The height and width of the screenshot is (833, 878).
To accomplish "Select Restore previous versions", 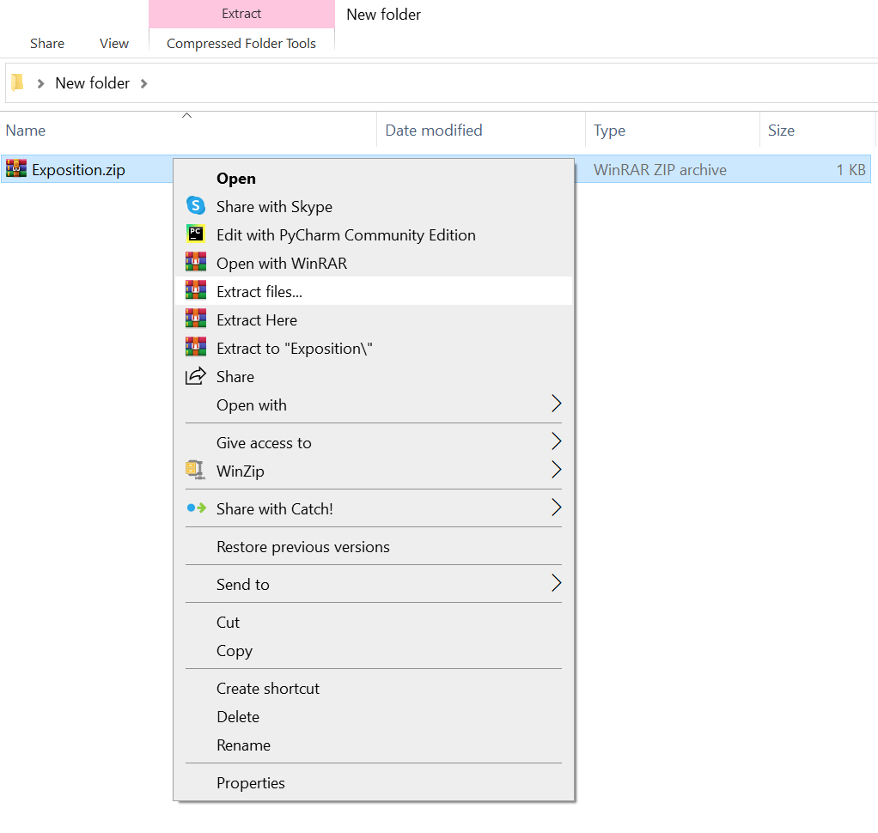I will 374,546.
